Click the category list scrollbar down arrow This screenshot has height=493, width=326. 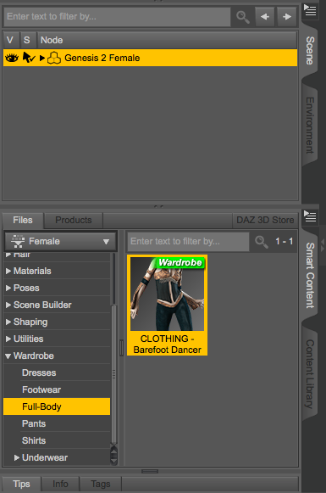tap(114, 461)
